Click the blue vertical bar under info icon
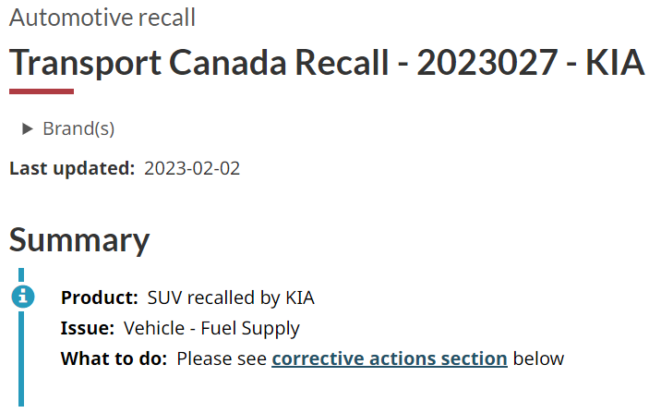The image size is (661, 413). 21,358
